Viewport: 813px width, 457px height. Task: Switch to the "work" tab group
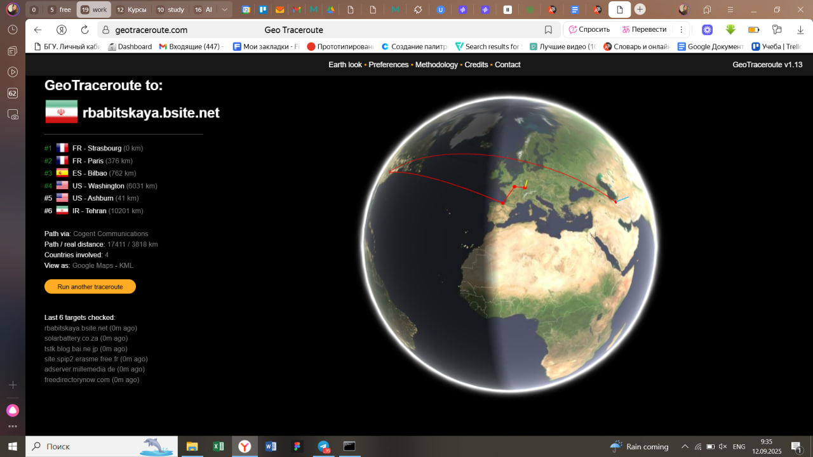(x=93, y=10)
